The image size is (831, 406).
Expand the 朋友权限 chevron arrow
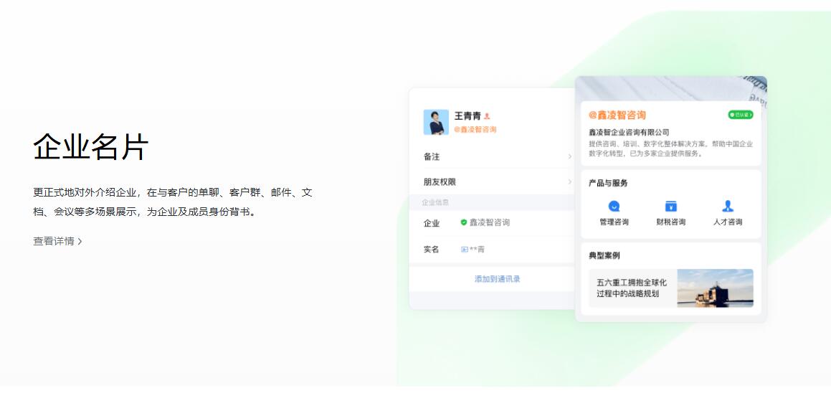click(x=570, y=181)
